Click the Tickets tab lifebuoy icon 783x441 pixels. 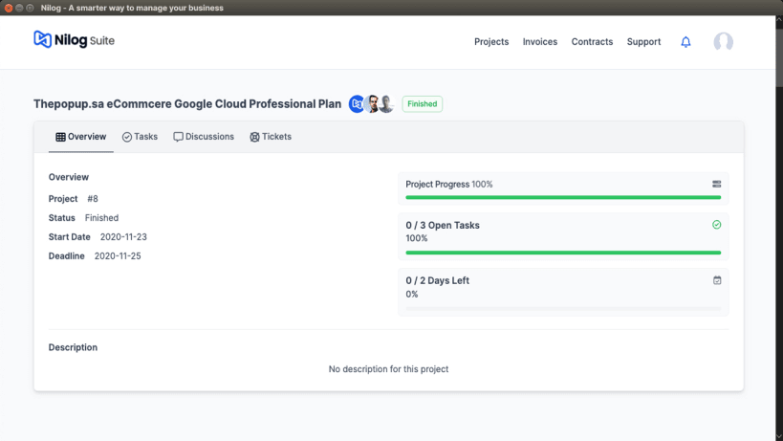tap(254, 137)
